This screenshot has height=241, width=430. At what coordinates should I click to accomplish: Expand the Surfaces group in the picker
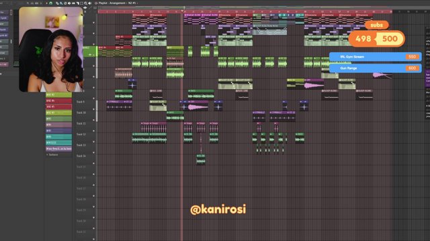click(x=52, y=155)
